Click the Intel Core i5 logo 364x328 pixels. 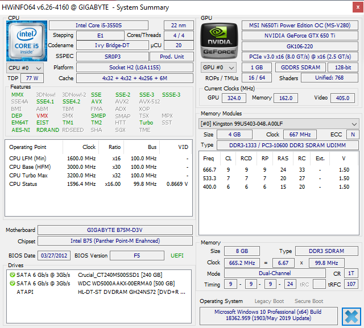coord(27,41)
